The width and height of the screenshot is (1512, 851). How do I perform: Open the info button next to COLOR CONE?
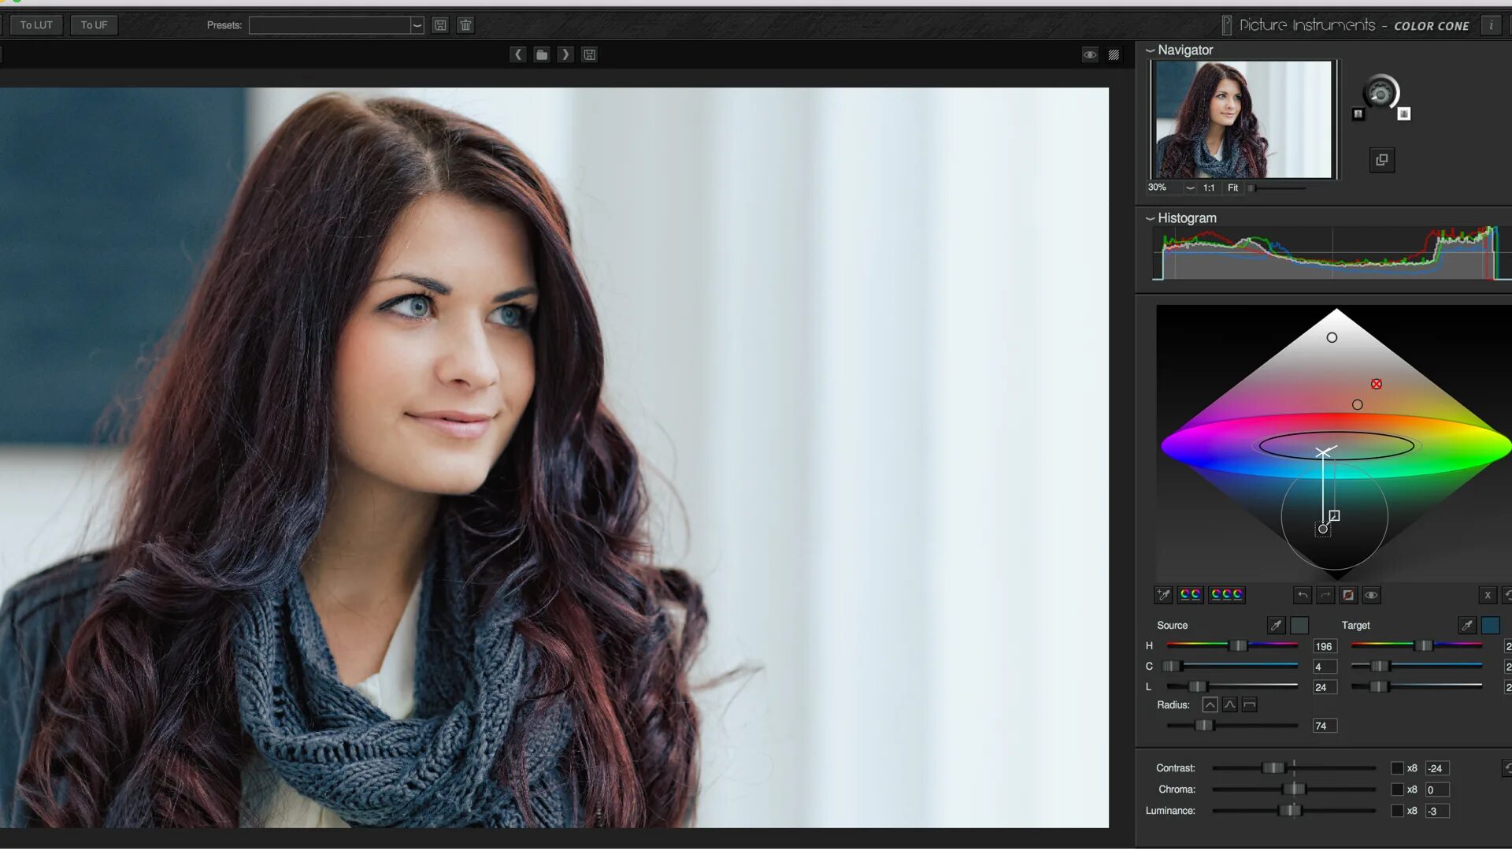click(x=1491, y=25)
